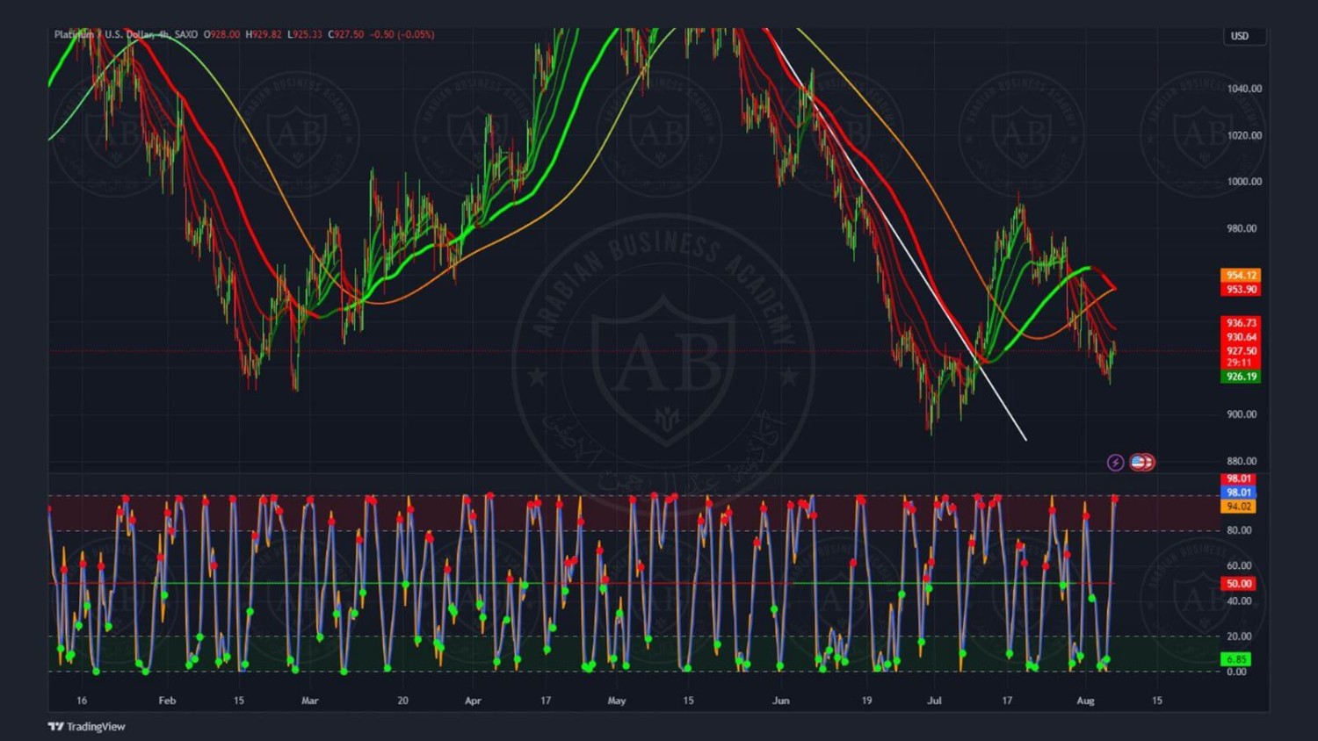Click the 927.50 current price label
Image resolution: width=1318 pixels, height=741 pixels.
tap(1241, 351)
